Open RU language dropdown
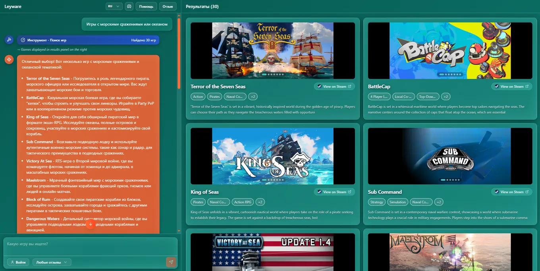Viewport: 540px width, 271px height. (x=114, y=6)
